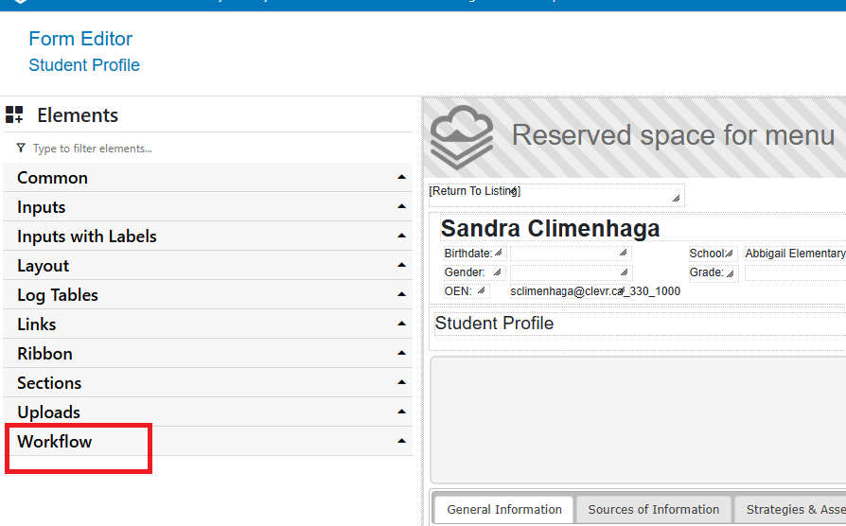Viewport: 846px width, 526px height.
Task: Click resize handle beside School label
Action: 731,254
